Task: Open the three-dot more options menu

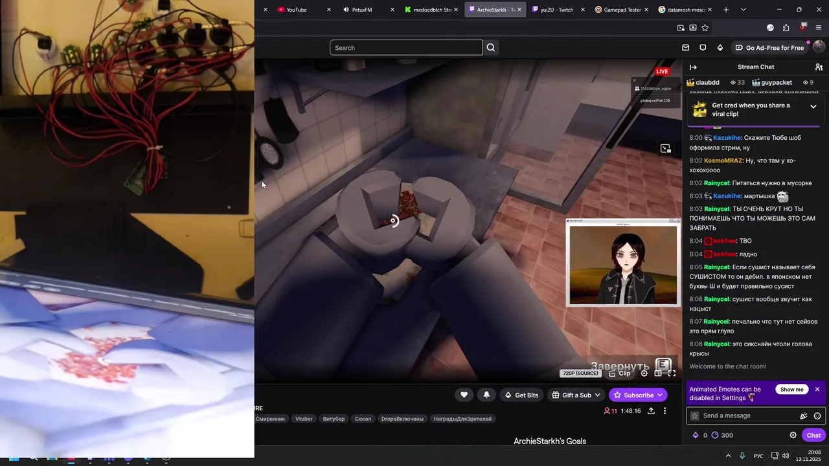Action: pos(664,411)
